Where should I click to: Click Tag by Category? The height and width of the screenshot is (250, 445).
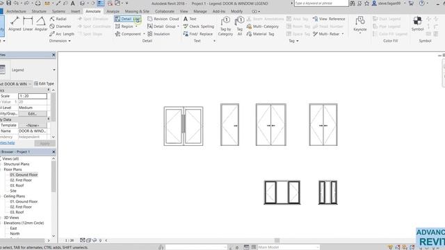pyautogui.click(x=225, y=26)
